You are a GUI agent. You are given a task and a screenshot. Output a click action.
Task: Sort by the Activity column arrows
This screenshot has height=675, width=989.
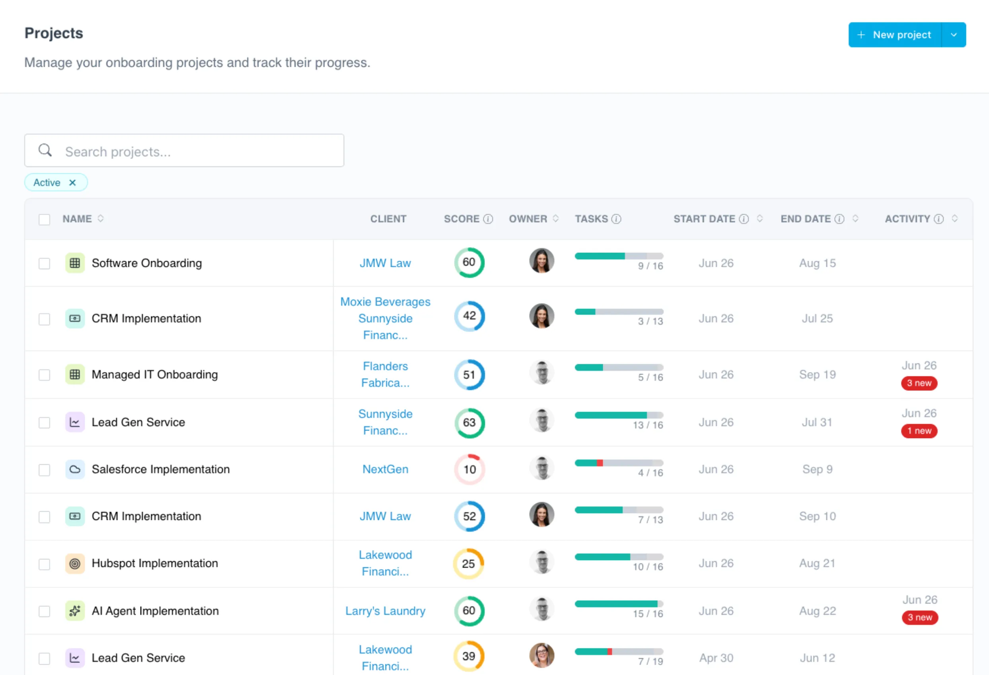(954, 219)
